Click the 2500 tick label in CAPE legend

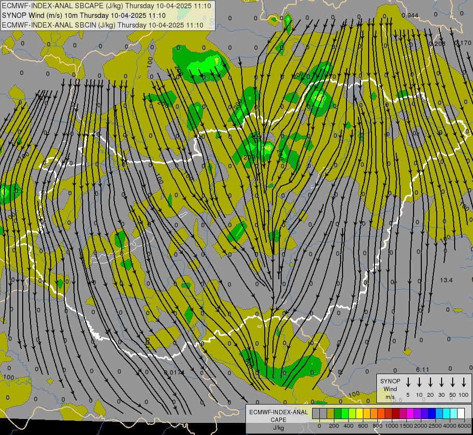(435, 426)
